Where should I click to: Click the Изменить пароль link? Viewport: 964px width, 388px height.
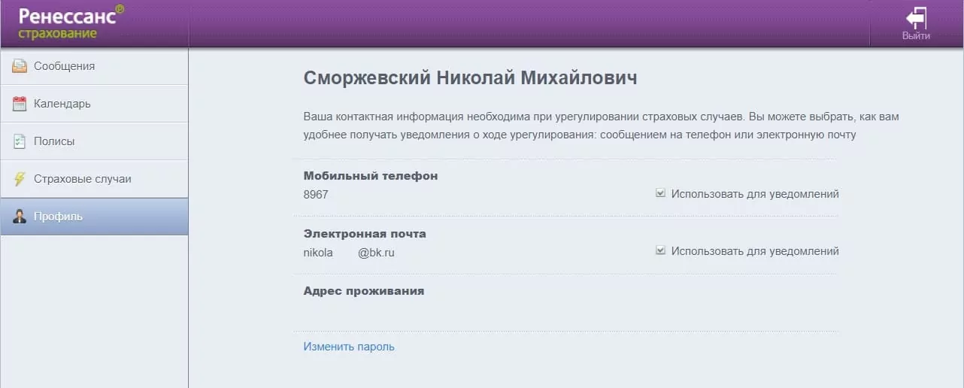[x=349, y=347]
